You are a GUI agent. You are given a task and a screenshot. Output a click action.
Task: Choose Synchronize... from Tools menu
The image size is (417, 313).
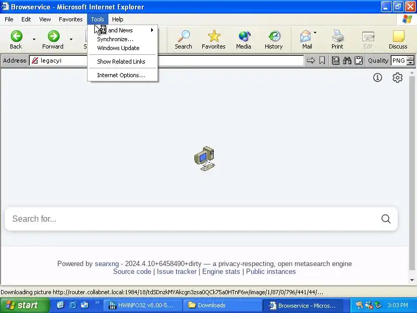click(x=122, y=39)
